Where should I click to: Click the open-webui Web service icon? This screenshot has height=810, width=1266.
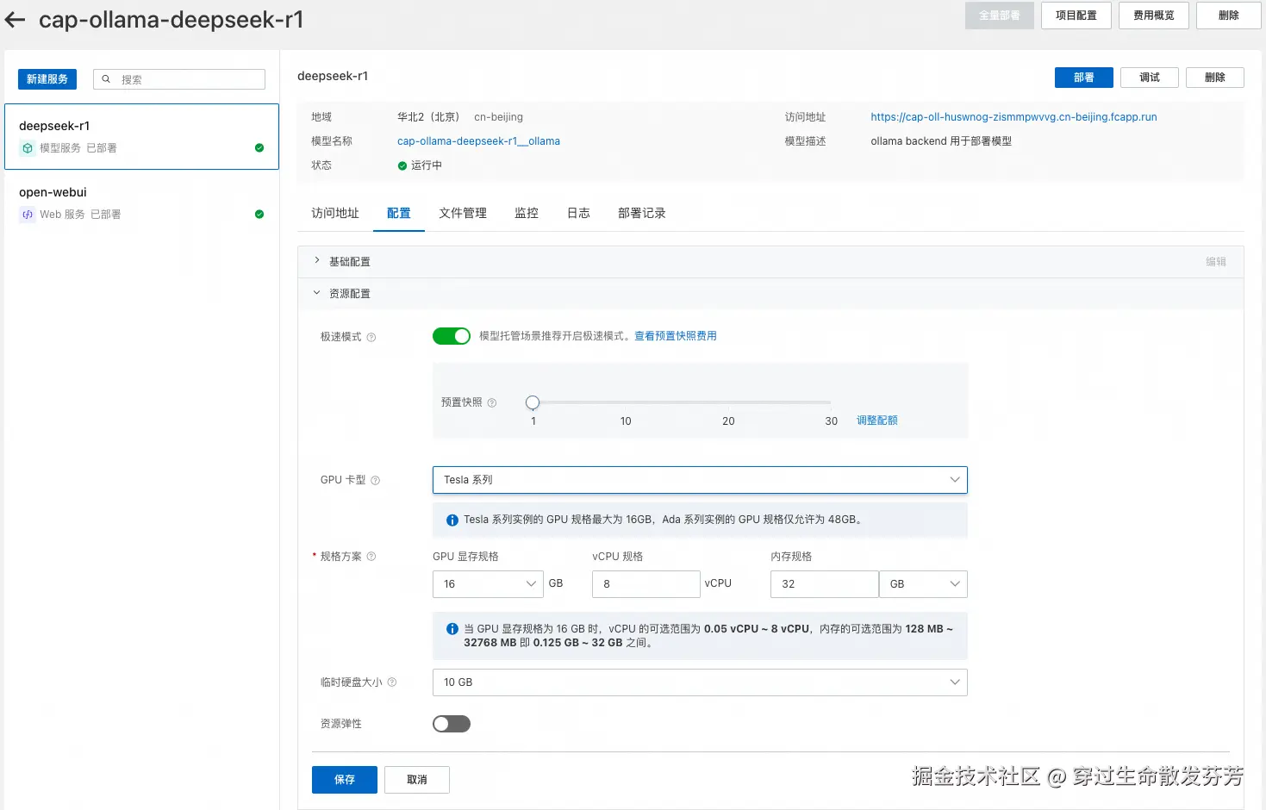pyautogui.click(x=28, y=215)
